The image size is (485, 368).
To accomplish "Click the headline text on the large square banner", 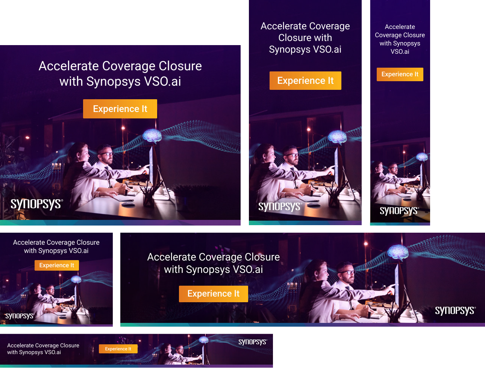I will tap(120, 74).
